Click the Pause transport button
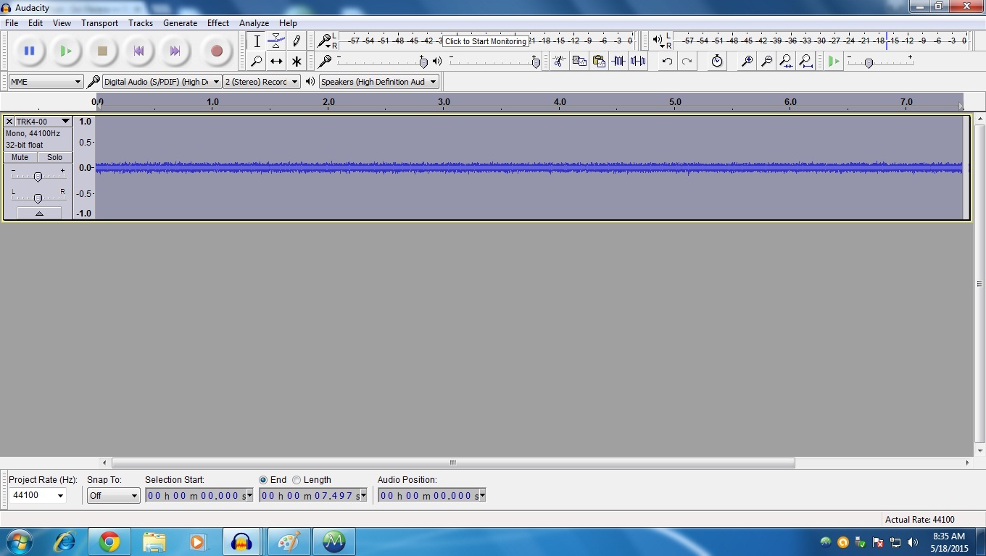Screen dimensions: 986x556 29,51
